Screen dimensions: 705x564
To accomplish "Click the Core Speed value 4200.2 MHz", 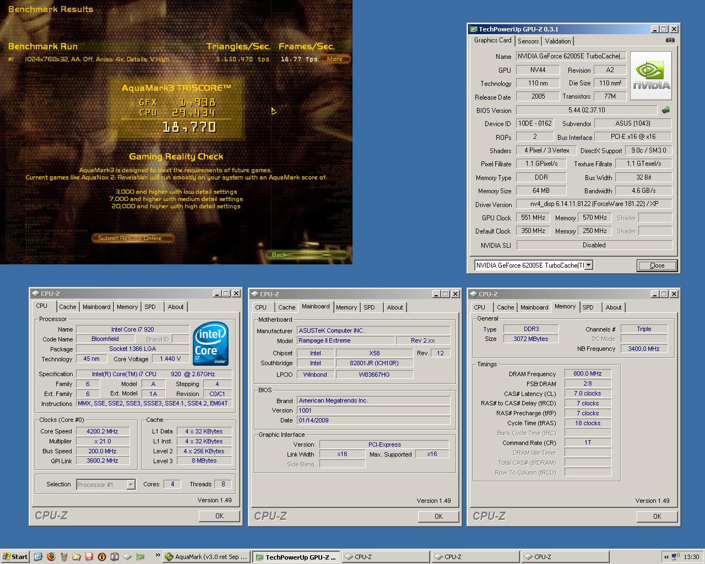I will (102, 432).
